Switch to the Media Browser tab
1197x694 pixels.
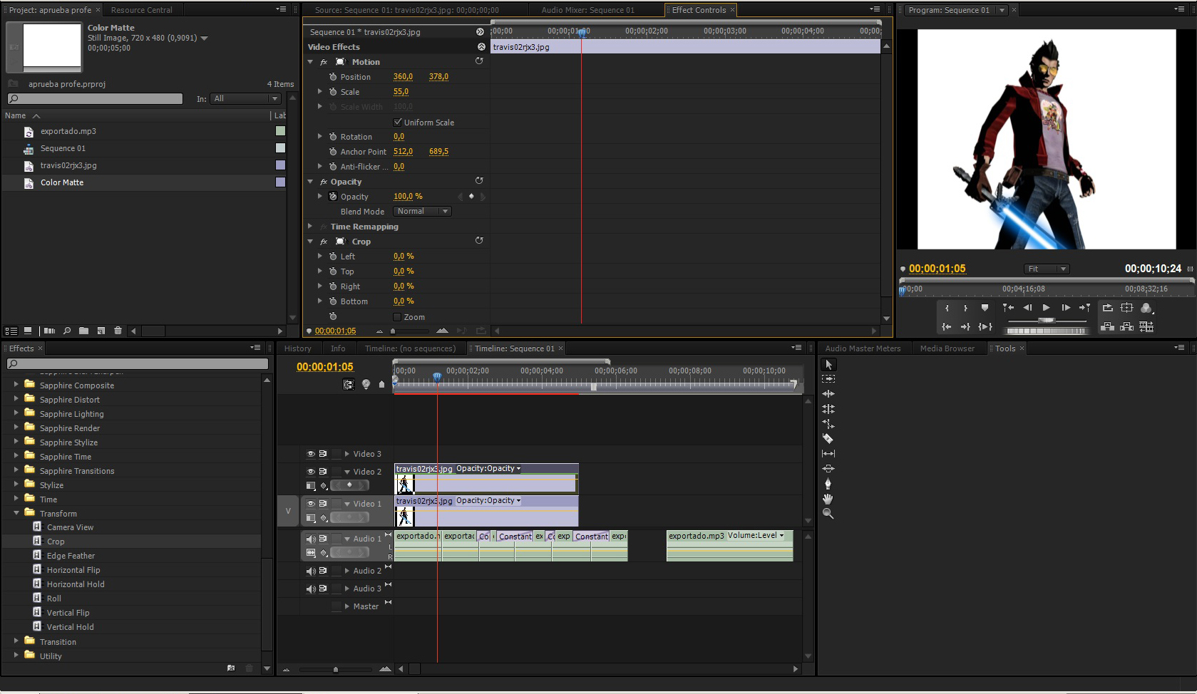tap(947, 348)
